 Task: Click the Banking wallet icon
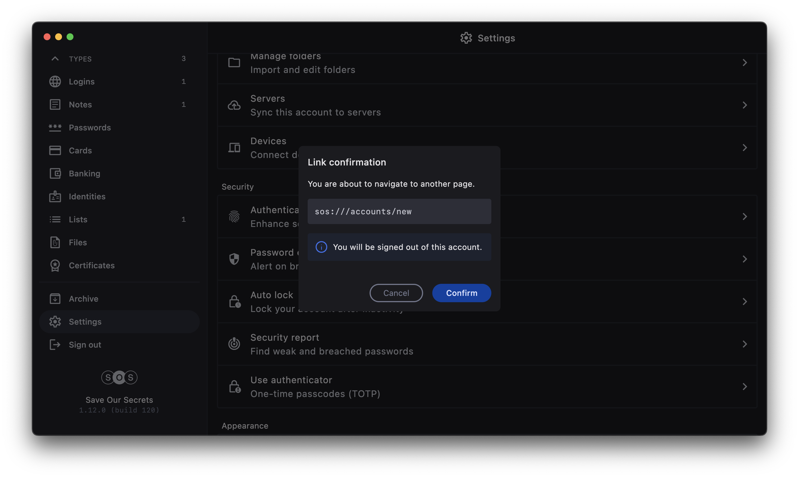[x=55, y=173]
